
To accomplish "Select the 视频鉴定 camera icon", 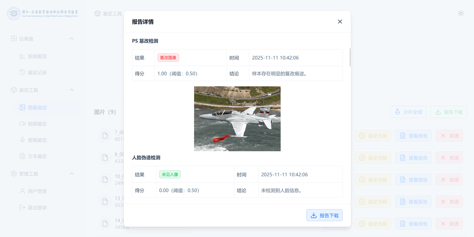I will tap(23, 124).
